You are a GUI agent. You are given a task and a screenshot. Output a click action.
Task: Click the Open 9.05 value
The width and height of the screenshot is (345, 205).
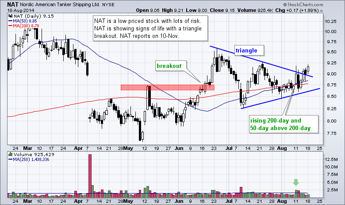coord(148,10)
